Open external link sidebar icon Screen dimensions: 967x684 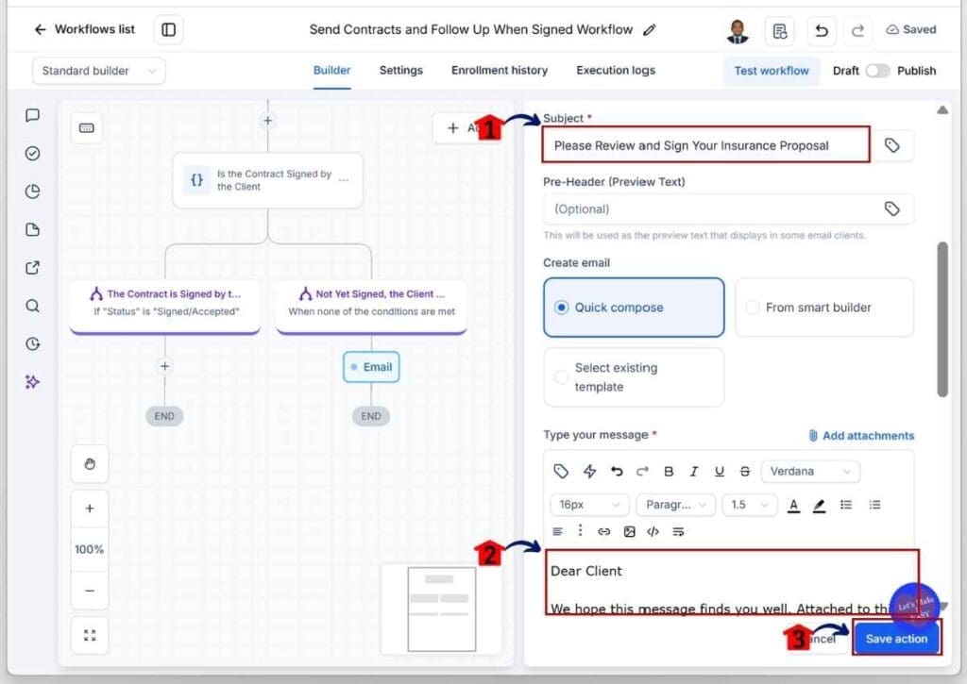(x=33, y=267)
